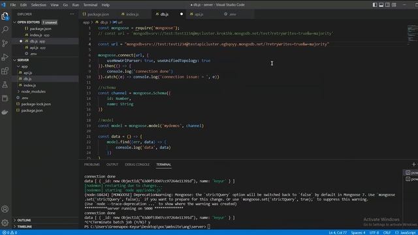Switch to index.js editor tab
The height and width of the screenshot is (235, 418).
click(133, 14)
